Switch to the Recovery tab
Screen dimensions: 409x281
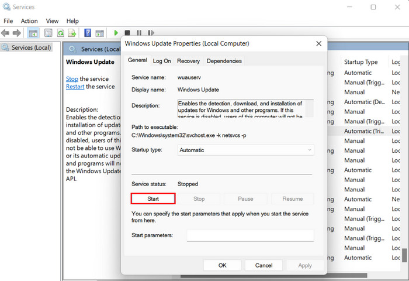tap(188, 61)
